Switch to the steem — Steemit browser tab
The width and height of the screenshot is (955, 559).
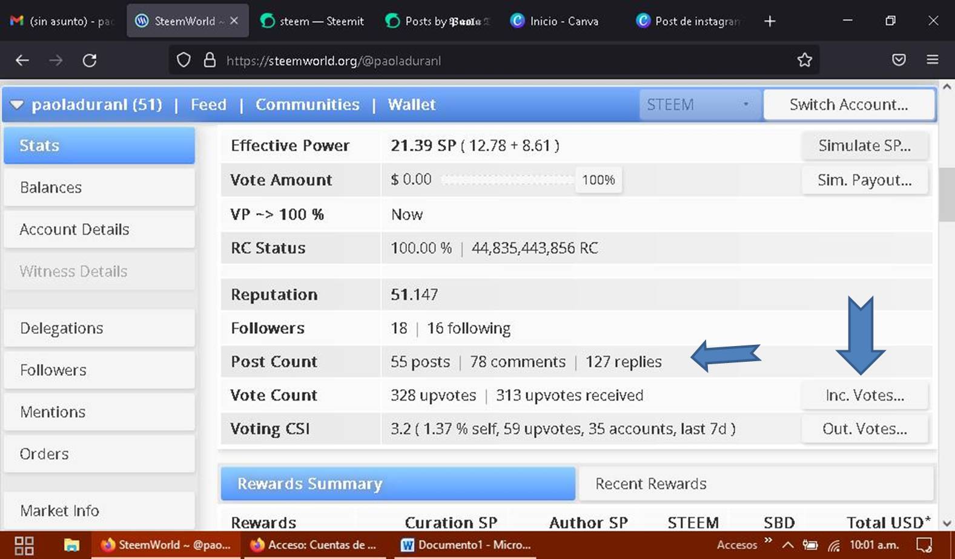(313, 21)
